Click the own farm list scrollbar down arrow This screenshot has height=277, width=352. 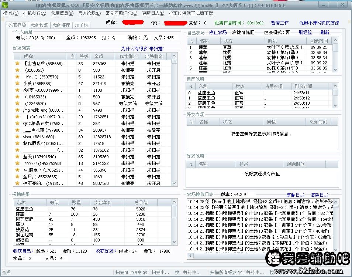335,70
